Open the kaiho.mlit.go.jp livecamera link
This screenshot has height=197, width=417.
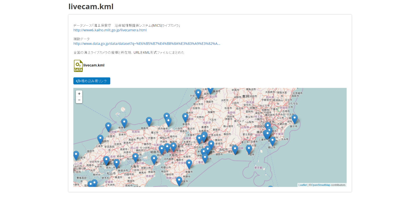point(110,30)
